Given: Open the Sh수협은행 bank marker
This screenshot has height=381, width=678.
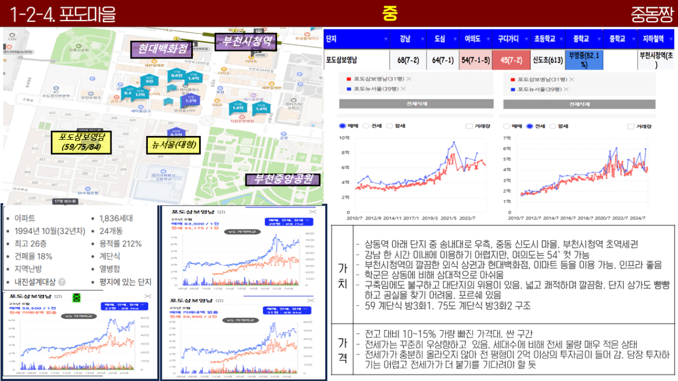Looking at the screenshot, I should pos(88,190).
